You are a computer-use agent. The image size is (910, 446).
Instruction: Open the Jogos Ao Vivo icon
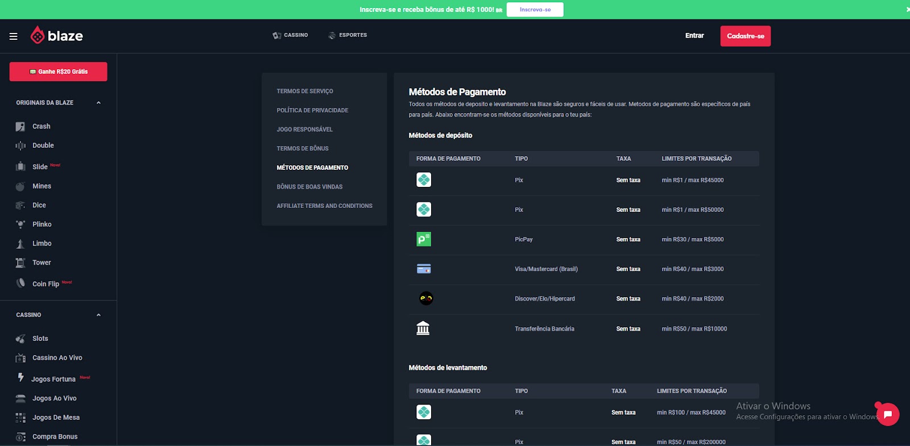[20, 398]
